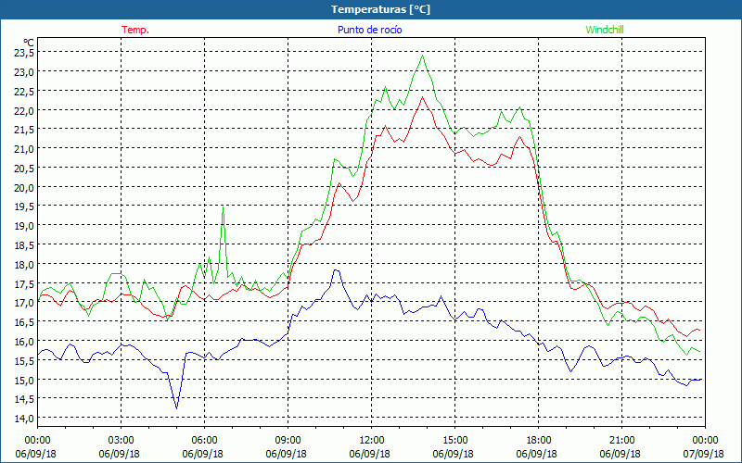Click the 21:00 time axis label
742x463 pixels.
click(621, 441)
